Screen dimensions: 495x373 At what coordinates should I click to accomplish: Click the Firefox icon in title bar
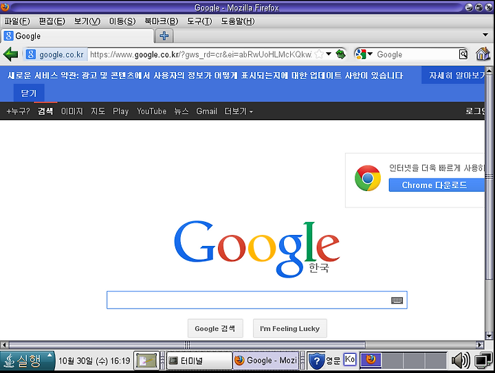click(5, 6)
